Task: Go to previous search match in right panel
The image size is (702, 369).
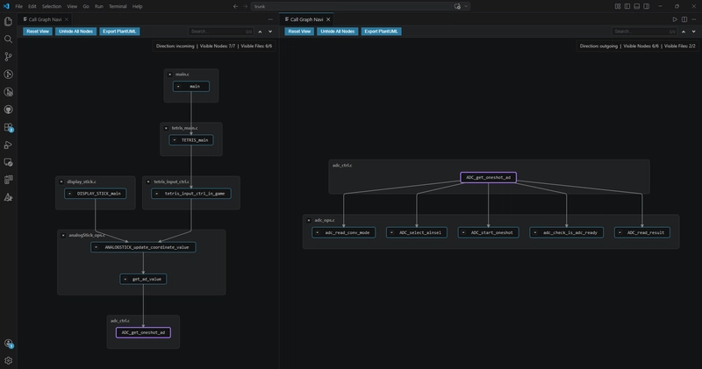Action: (x=684, y=32)
